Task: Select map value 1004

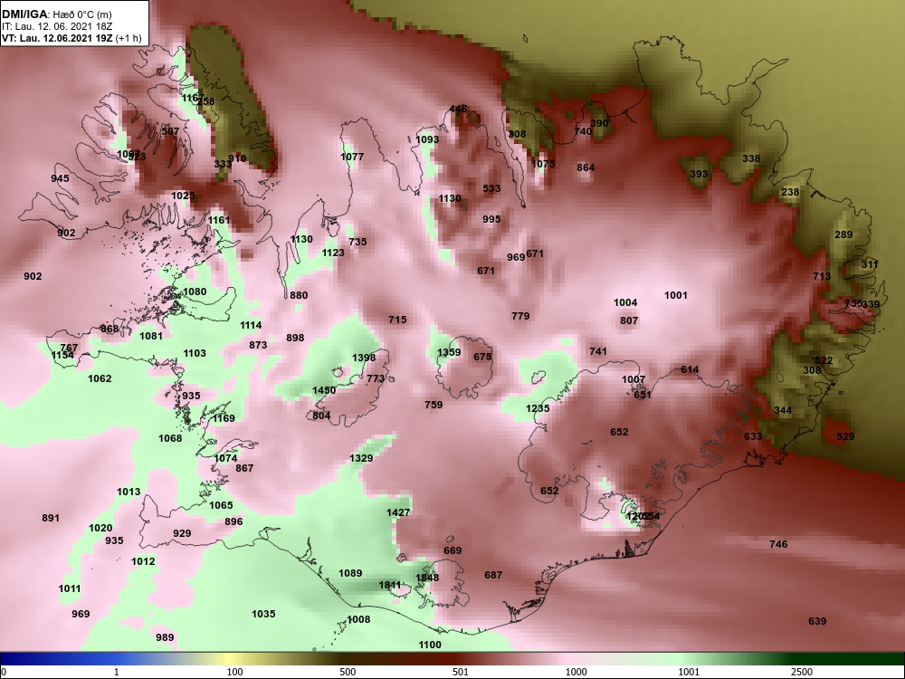Action: click(625, 302)
